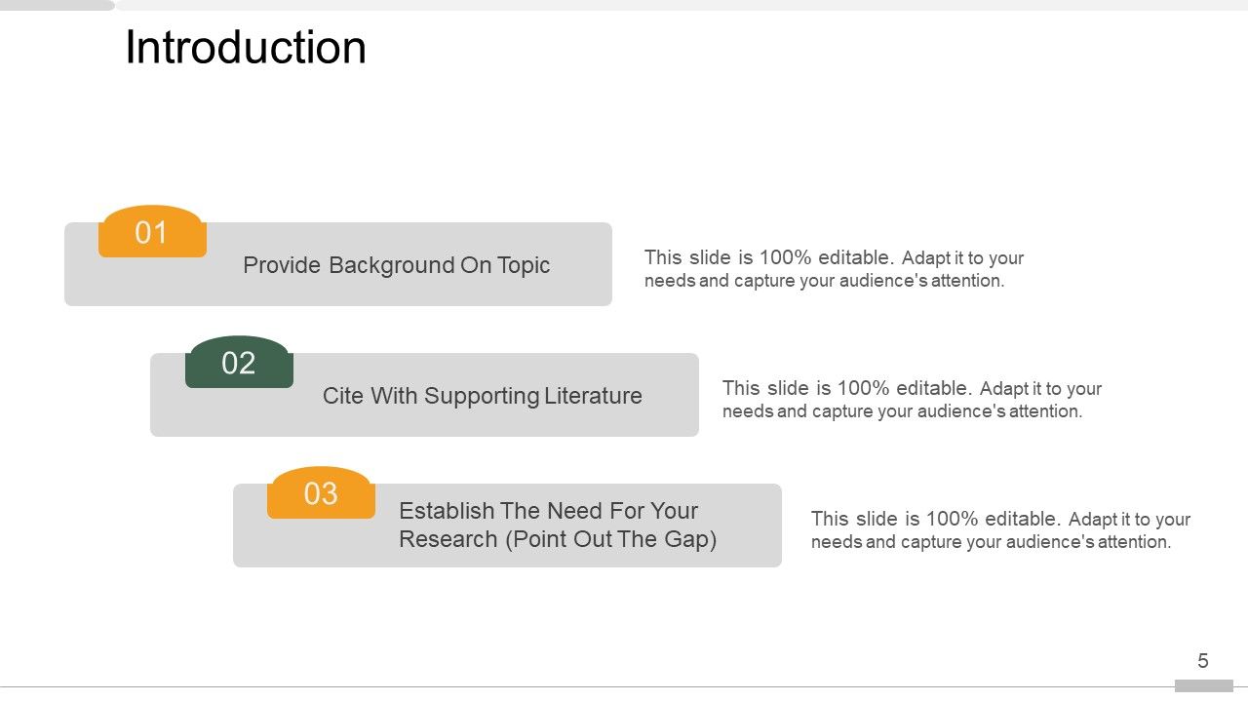Click the horizontal footer line at bottom
Screen dimensions: 1248x702
click(585, 687)
